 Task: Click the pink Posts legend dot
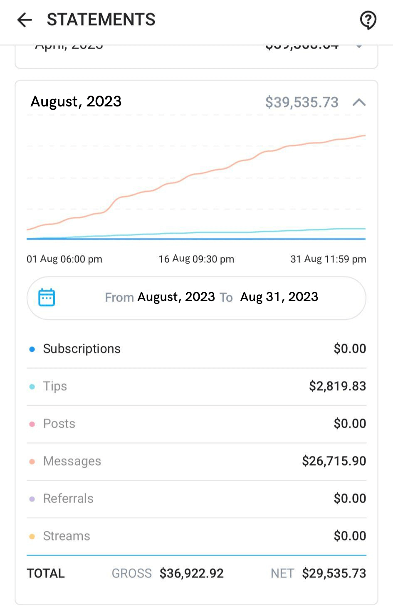pos(32,424)
